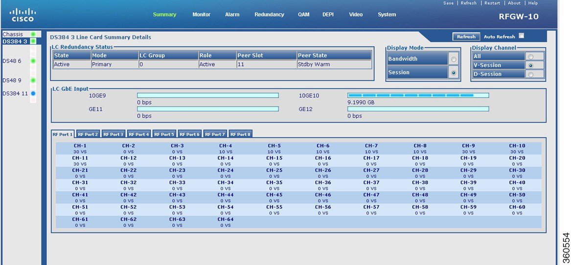The height and width of the screenshot is (265, 571).
Task: Click the green Chassis status indicator
Action: coord(33,34)
